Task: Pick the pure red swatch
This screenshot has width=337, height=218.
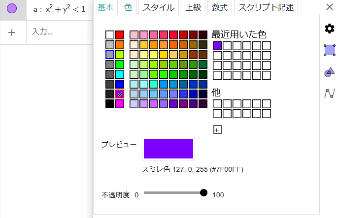Action: [x=120, y=35]
